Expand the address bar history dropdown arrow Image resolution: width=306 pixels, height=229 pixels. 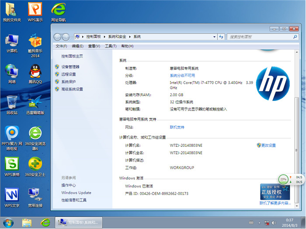pyautogui.click(x=213, y=37)
